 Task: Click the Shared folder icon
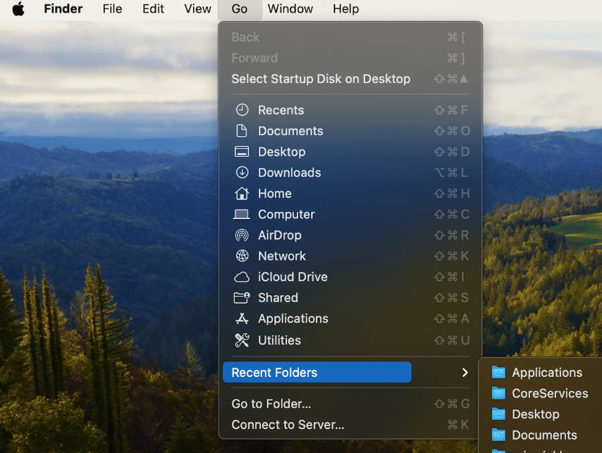click(x=242, y=297)
